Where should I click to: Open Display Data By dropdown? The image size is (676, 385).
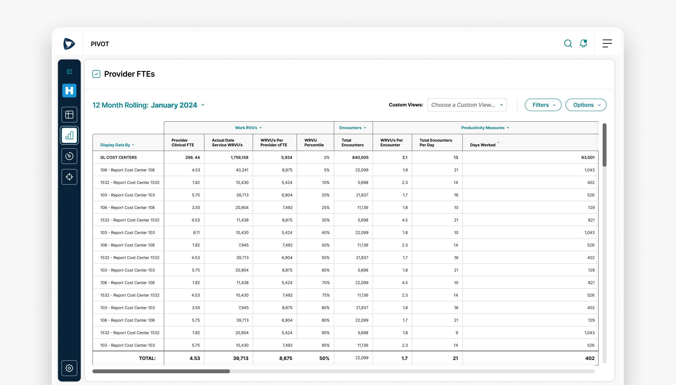117,145
